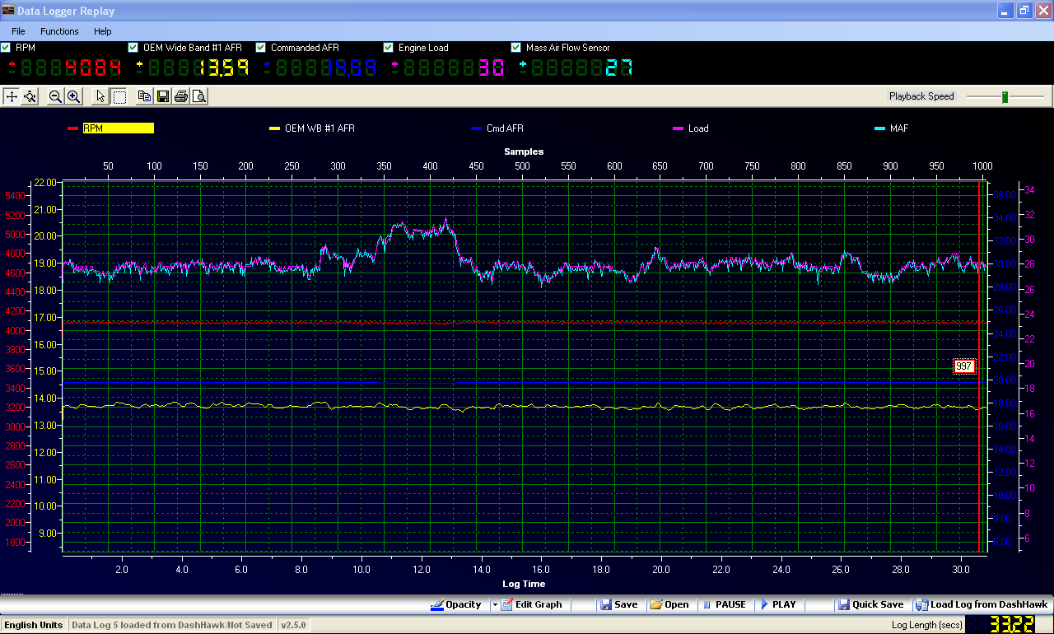Expand the Opacity dropdown arrow
The width and height of the screenshot is (1054, 634).
click(x=495, y=604)
